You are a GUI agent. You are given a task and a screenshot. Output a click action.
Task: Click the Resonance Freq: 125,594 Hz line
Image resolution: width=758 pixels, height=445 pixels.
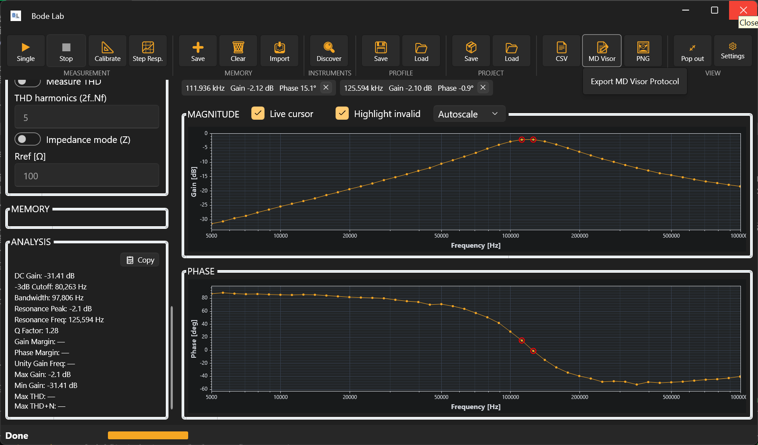(59, 320)
